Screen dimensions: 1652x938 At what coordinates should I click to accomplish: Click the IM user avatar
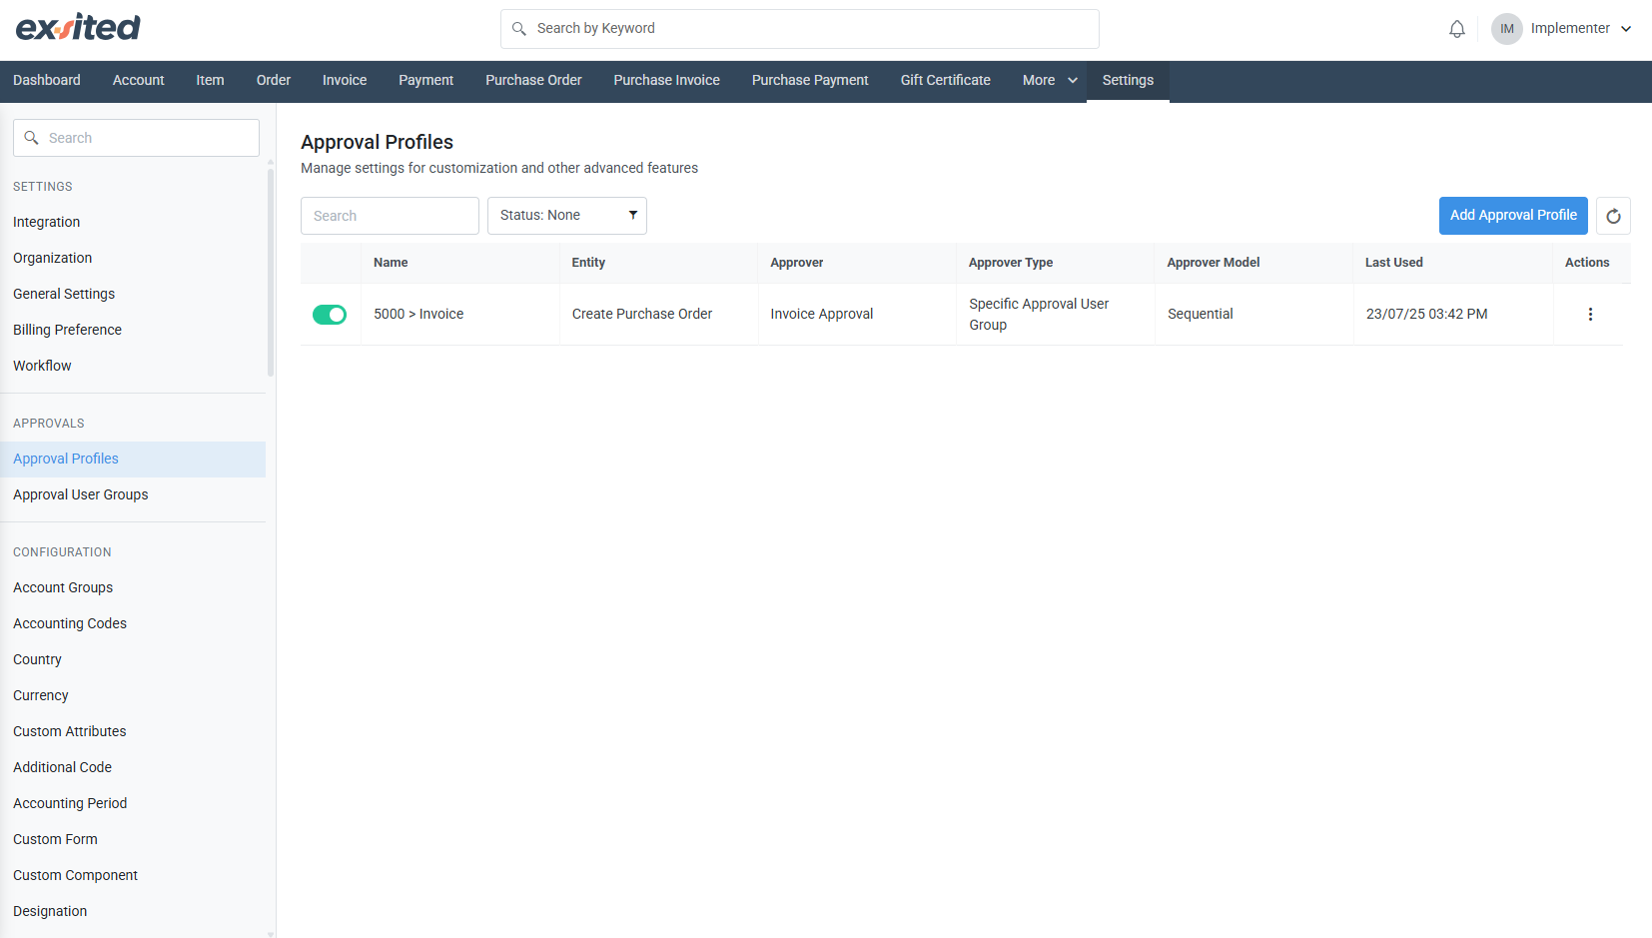click(1506, 29)
